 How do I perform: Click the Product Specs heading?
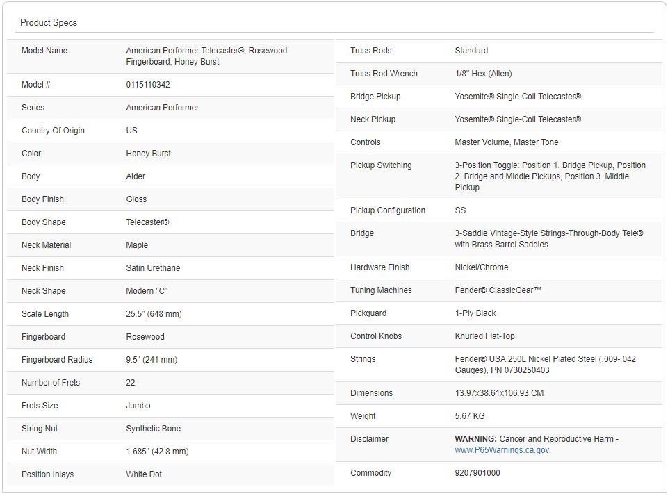[49, 23]
